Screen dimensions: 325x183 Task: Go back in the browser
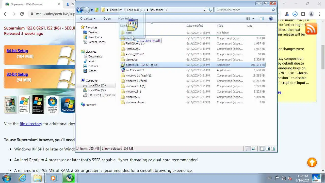(x=6, y=14)
